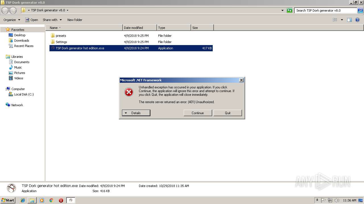Screen dimensions: 364x204
Task: Select Network in the navigation pane
Action: coord(17,105)
